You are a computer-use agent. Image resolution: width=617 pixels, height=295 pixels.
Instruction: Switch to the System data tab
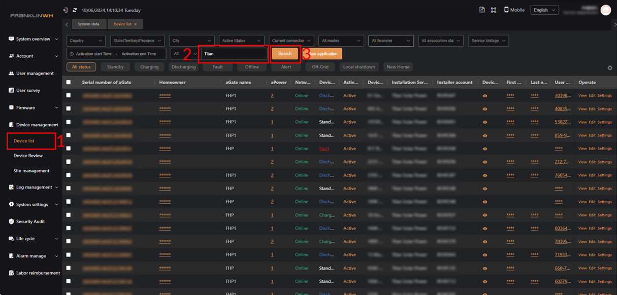88,24
